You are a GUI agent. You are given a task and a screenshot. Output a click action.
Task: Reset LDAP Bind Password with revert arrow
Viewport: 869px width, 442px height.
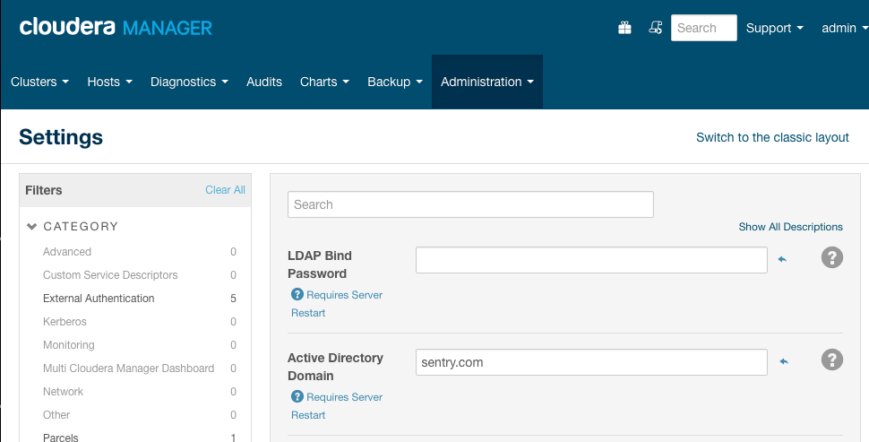tap(782, 259)
